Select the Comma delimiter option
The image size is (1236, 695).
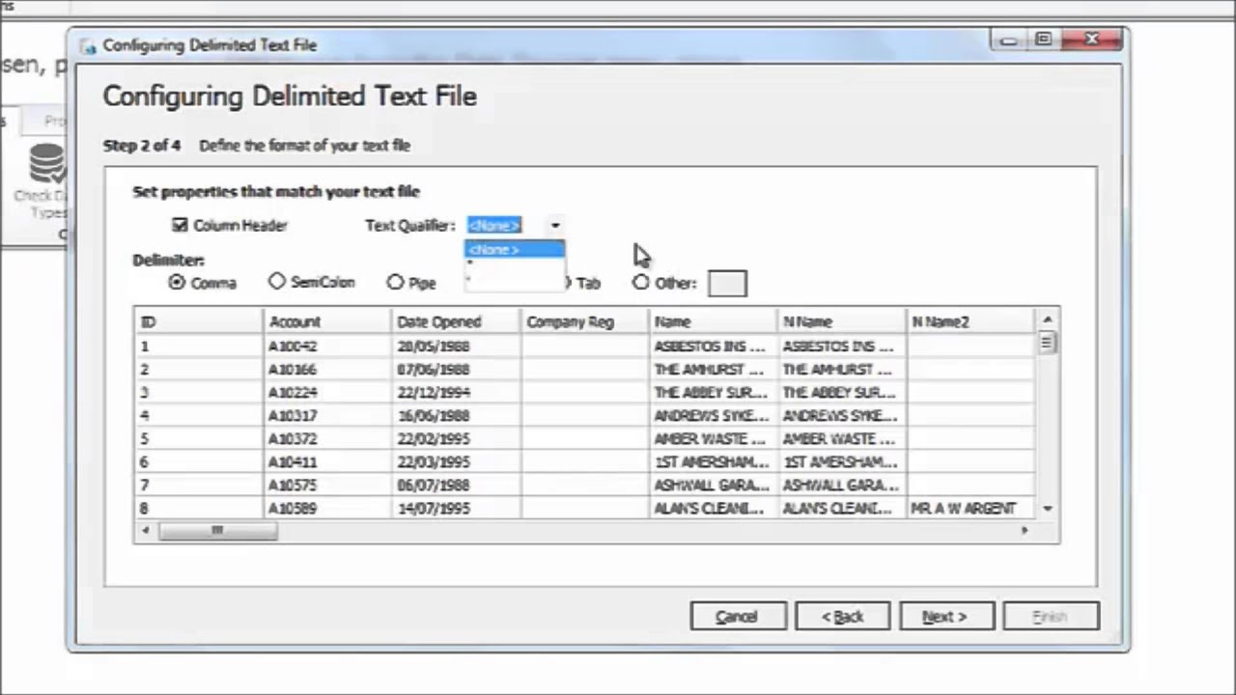coord(176,282)
